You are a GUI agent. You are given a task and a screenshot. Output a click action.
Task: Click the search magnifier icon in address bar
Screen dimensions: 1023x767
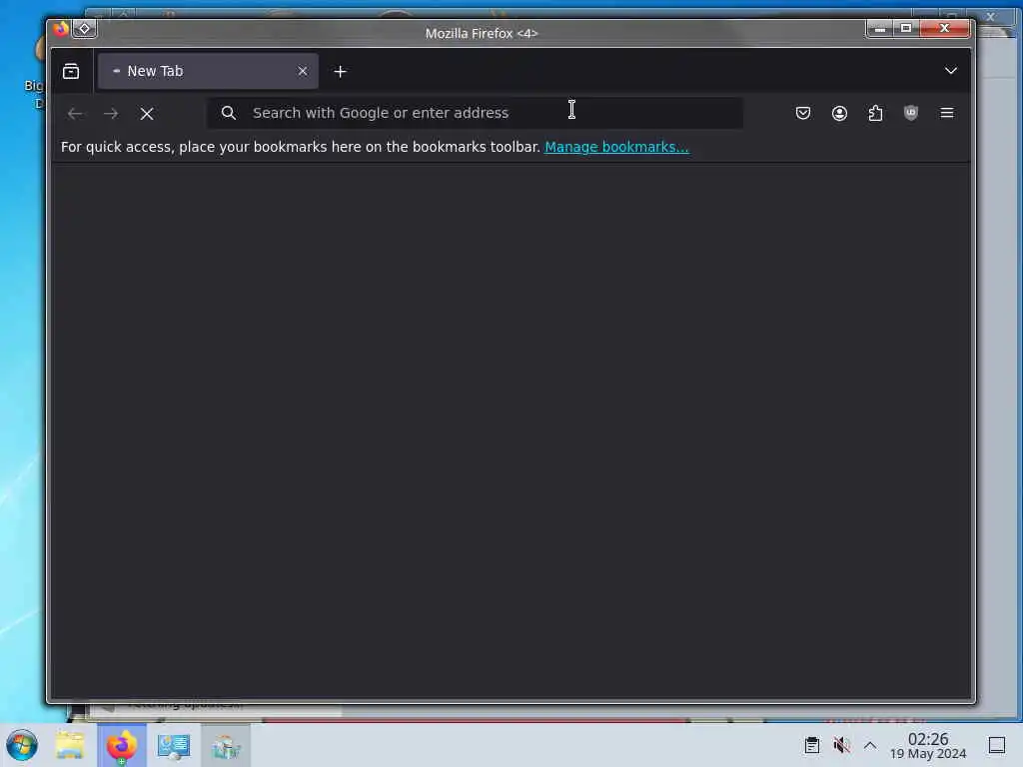[229, 113]
